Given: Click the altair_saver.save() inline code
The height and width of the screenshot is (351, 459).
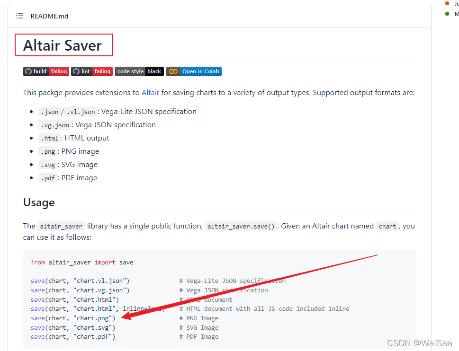Looking at the screenshot, I should [241, 227].
